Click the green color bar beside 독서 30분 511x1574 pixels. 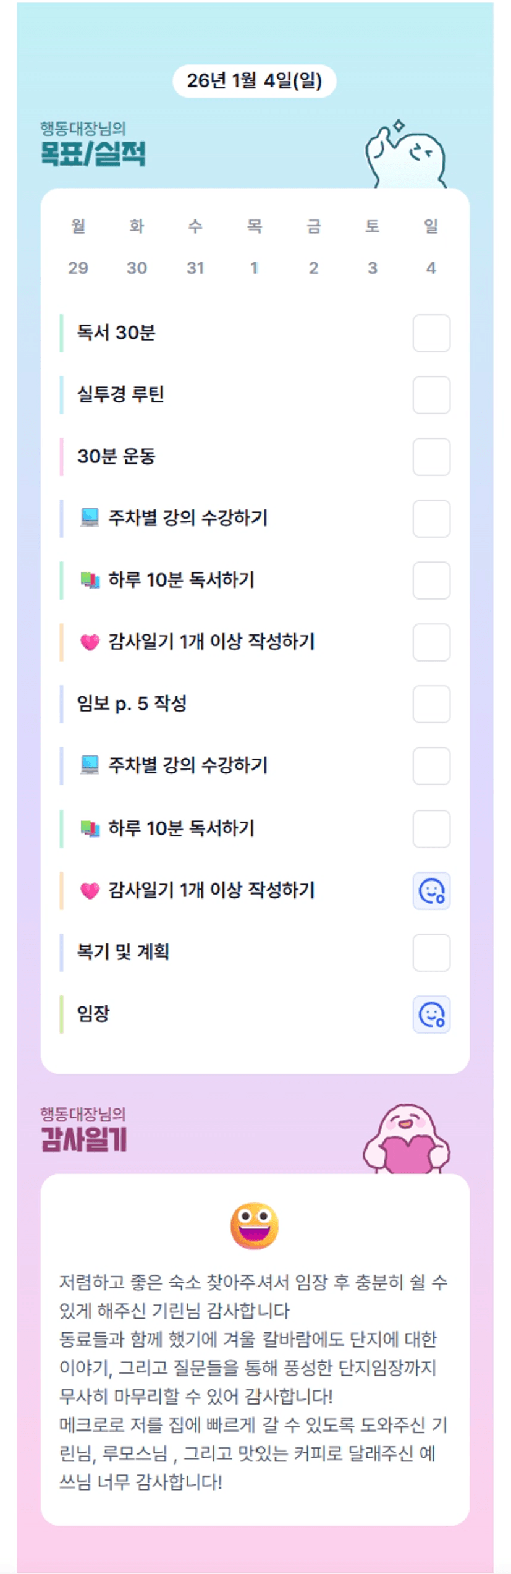point(61,333)
